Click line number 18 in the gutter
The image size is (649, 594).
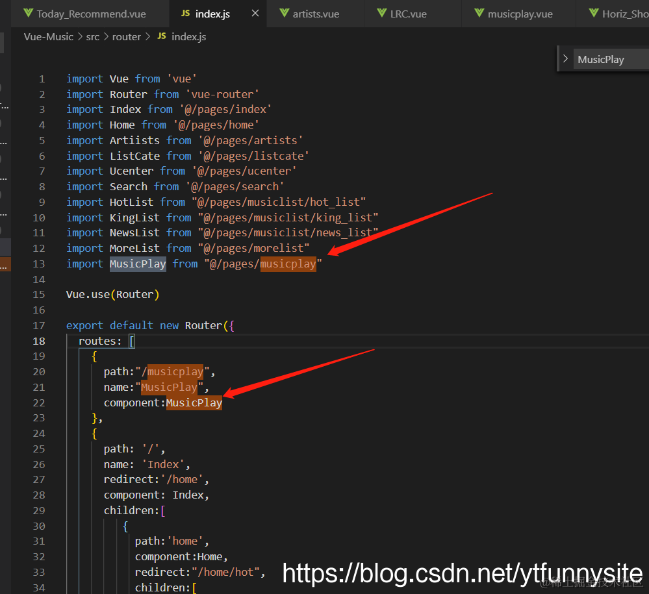(x=39, y=341)
